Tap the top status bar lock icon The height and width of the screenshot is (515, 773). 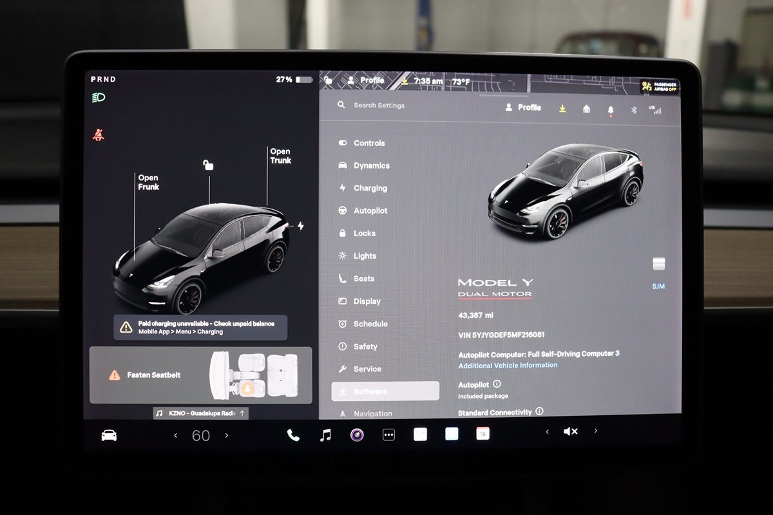point(328,80)
